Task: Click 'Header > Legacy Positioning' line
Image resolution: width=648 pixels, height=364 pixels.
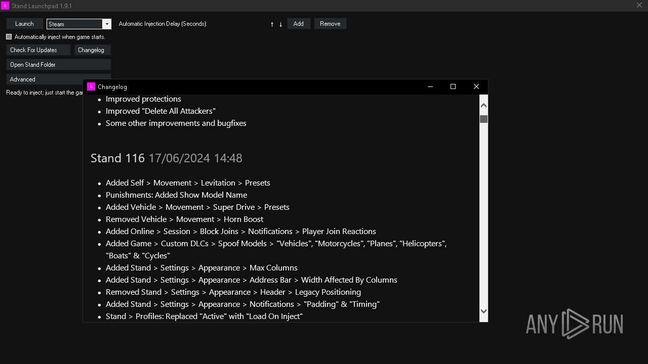Action: (233, 292)
